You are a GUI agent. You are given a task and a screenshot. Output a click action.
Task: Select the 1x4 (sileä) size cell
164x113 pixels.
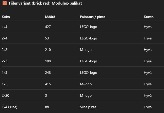[x=10, y=107]
